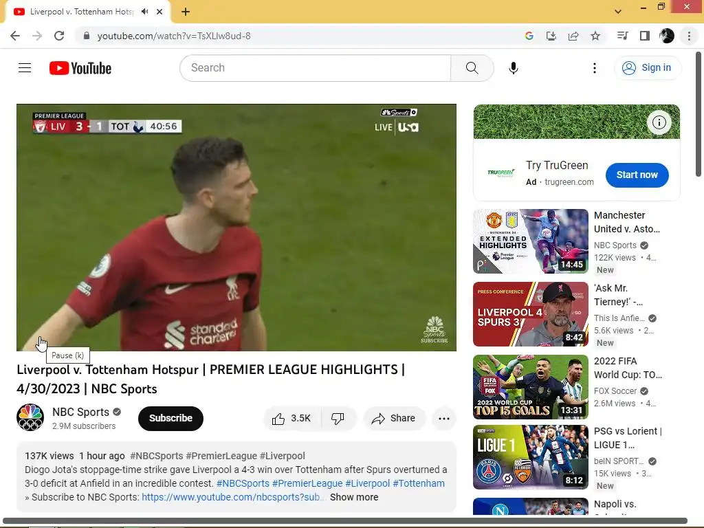Open PSG vs Lorient Ligue 1 thumbnail
The width and height of the screenshot is (704, 528).
point(531,457)
